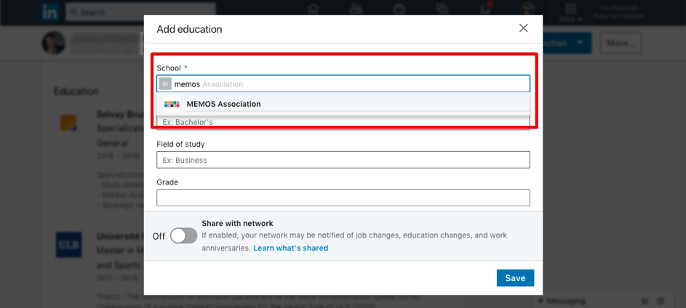Click the Degree field with Bachelor's placeholder
The image size is (686, 308).
(x=343, y=122)
